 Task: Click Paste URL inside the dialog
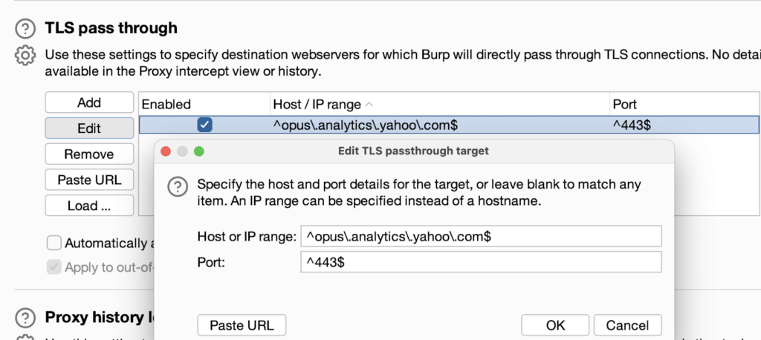[242, 325]
